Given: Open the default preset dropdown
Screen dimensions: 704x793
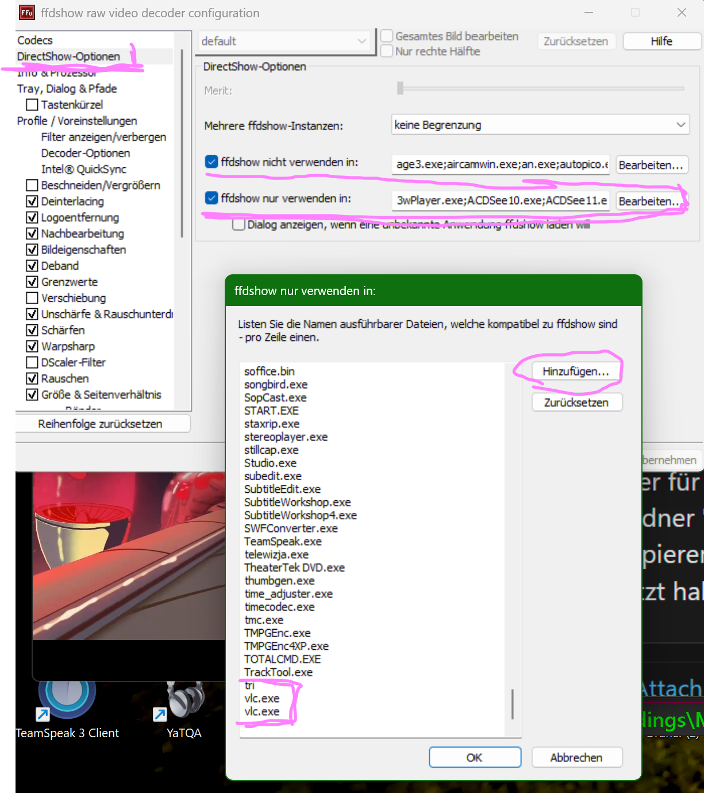Looking at the screenshot, I should 284,41.
